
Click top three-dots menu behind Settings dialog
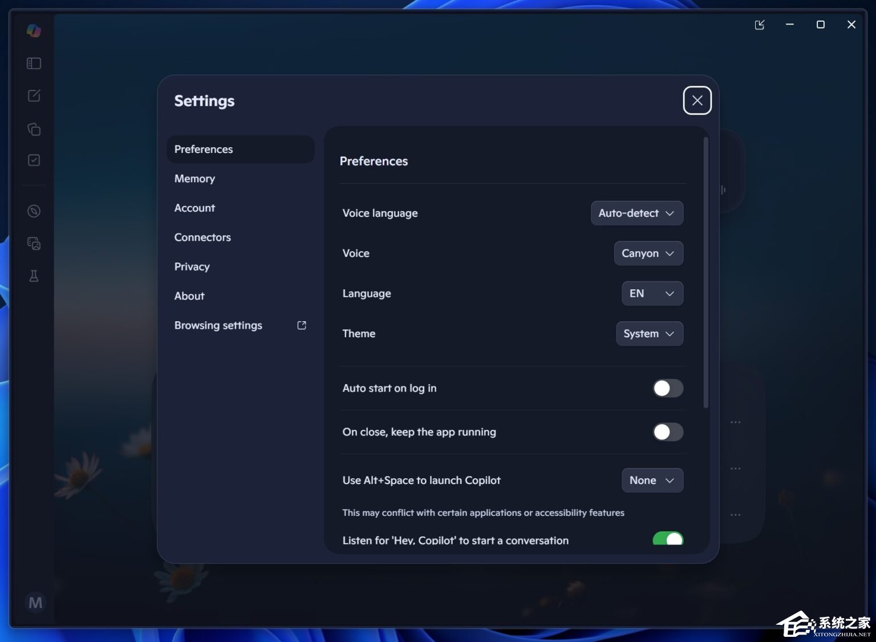pyautogui.click(x=736, y=422)
